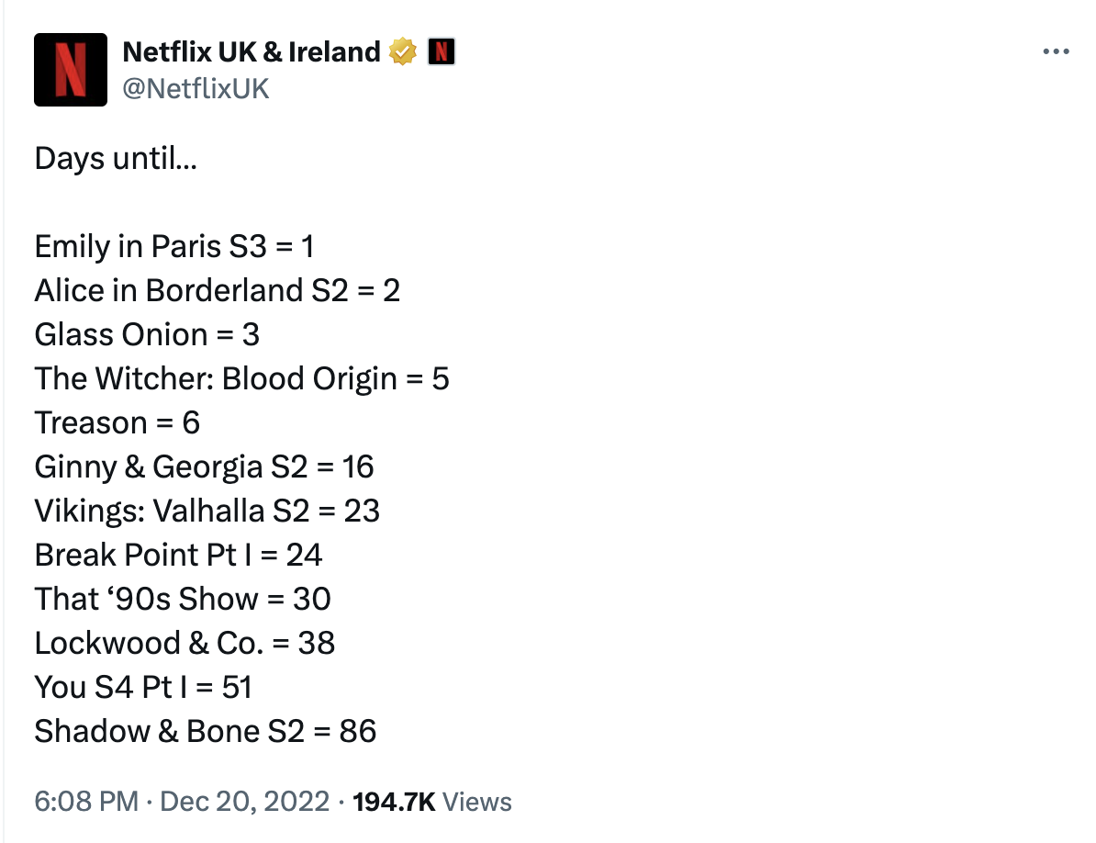Click the gold verified badge

click(x=403, y=52)
